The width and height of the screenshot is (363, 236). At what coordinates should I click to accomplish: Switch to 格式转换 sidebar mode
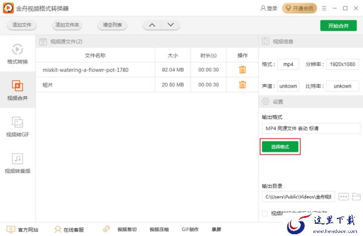[18, 54]
